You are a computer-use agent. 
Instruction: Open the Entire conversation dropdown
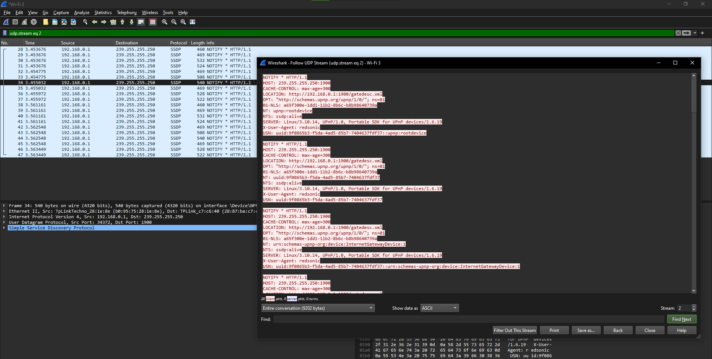[x=318, y=308]
